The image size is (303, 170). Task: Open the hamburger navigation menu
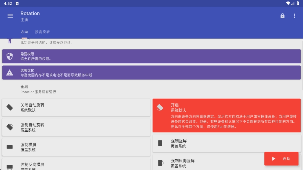[10, 16]
